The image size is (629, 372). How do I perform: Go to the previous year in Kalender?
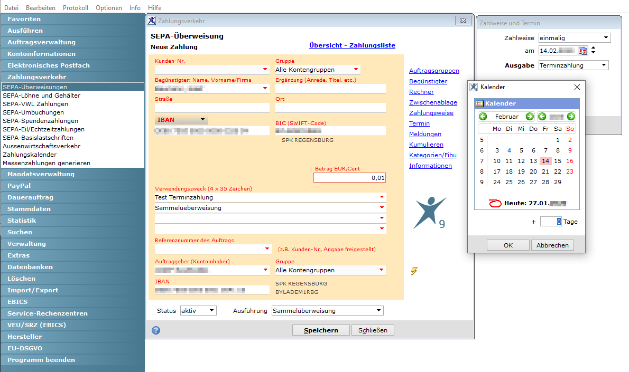pyautogui.click(x=542, y=117)
